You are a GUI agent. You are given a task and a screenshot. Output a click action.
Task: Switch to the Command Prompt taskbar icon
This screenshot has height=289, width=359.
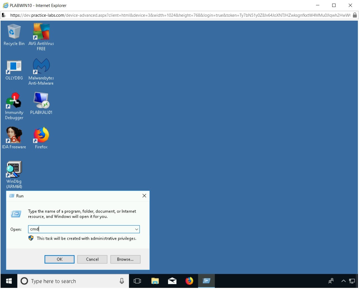pyautogui.click(x=206, y=281)
